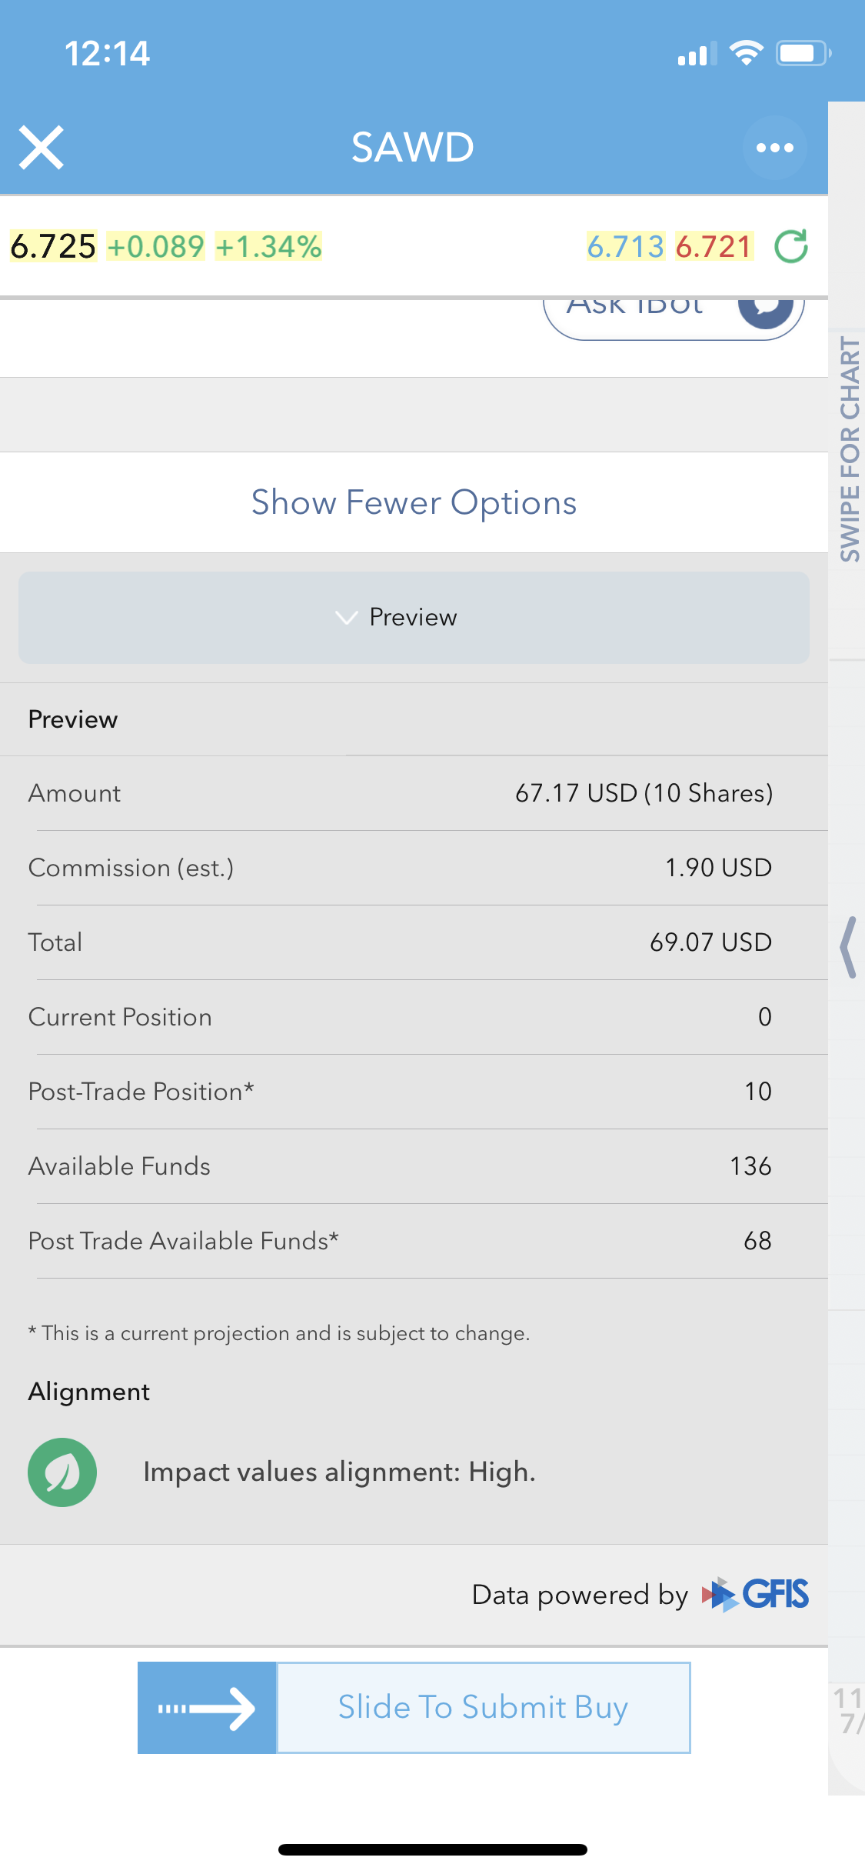This screenshot has height=1874, width=865.
Task: Tap the Impact values alignment text
Action: 339,1472
